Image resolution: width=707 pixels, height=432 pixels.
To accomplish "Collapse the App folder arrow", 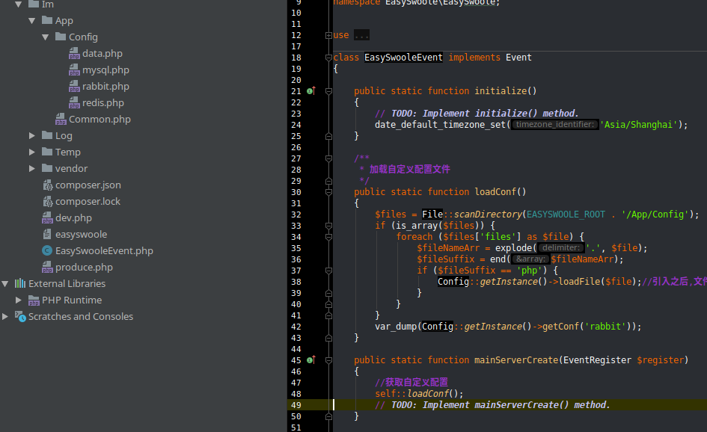I will [32, 21].
